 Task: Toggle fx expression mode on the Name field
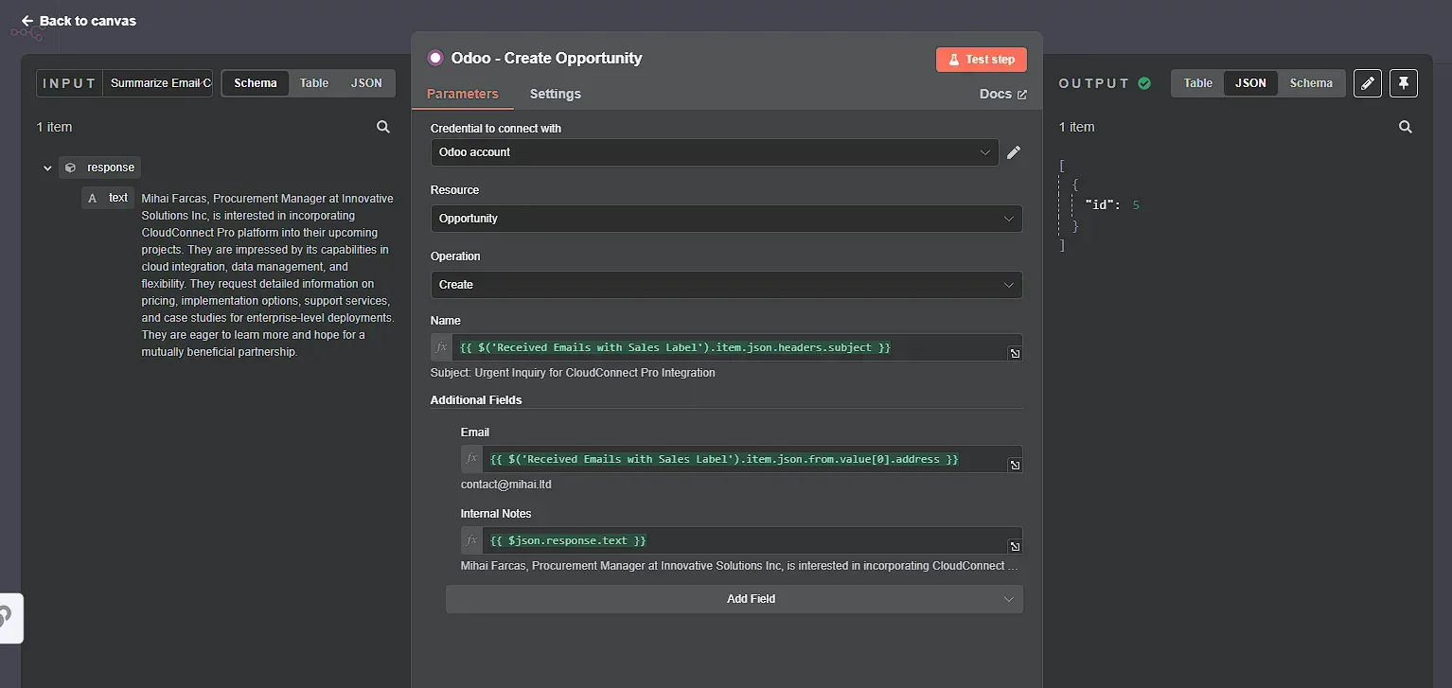440,347
